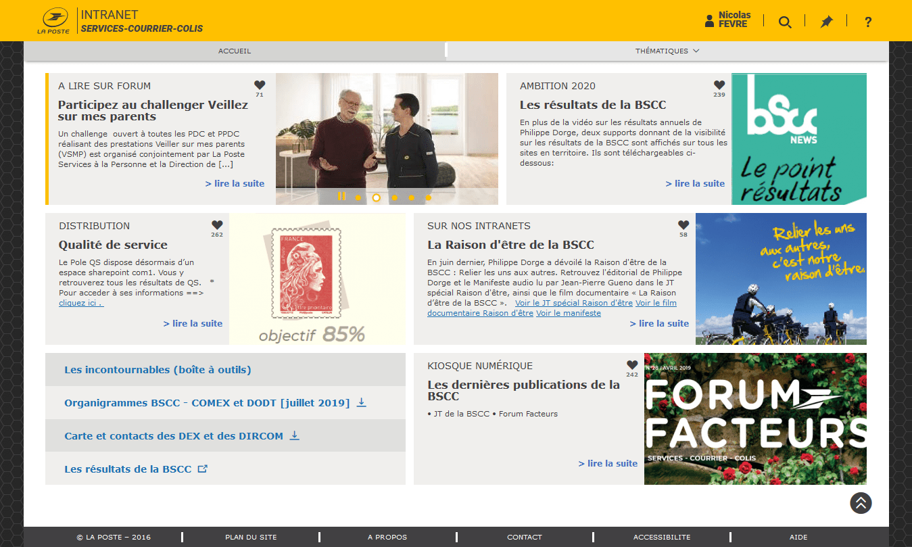Viewport: 912px width, 547px height.
Task: Open Accessibilité footer link
Action: 662,537
